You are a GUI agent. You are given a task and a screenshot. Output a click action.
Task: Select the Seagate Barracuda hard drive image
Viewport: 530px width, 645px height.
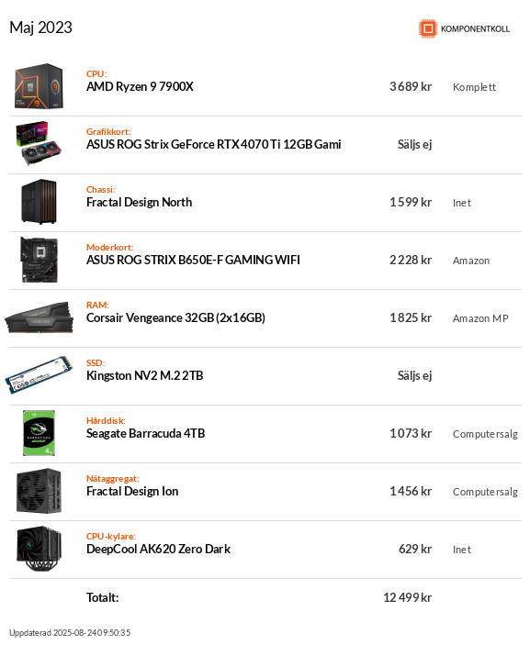click(39, 433)
